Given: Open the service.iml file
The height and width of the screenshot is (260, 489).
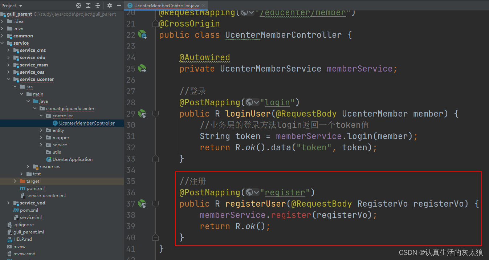Looking at the screenshot, I should 30,218.
